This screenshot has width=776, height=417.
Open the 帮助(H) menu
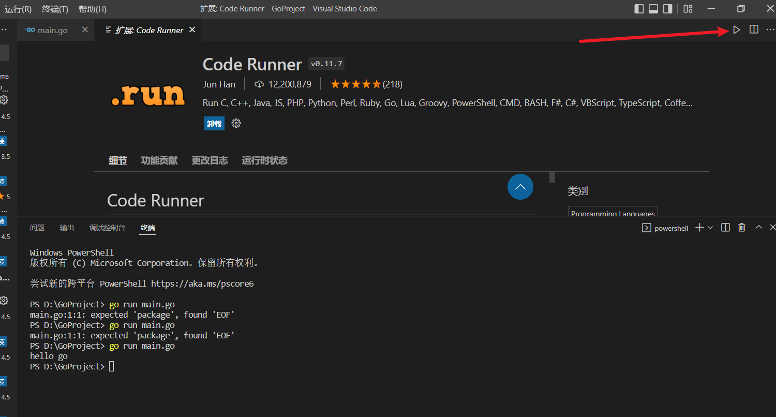tap(93, 9)
